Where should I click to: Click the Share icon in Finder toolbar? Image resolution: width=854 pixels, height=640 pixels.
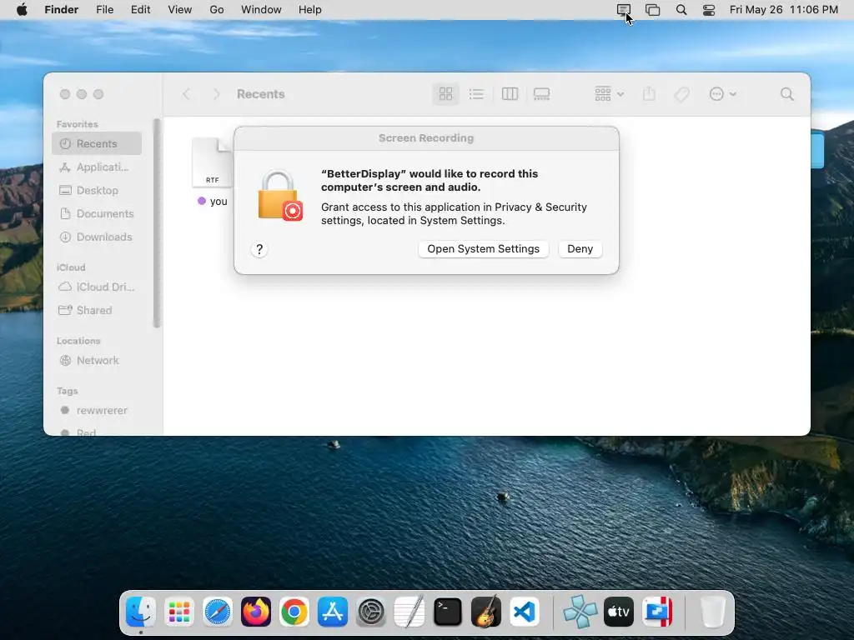click(x=649, y=94)
